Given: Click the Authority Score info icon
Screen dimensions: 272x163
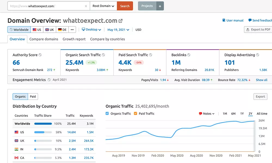Looking at the screenshot, I should (40, 55).
